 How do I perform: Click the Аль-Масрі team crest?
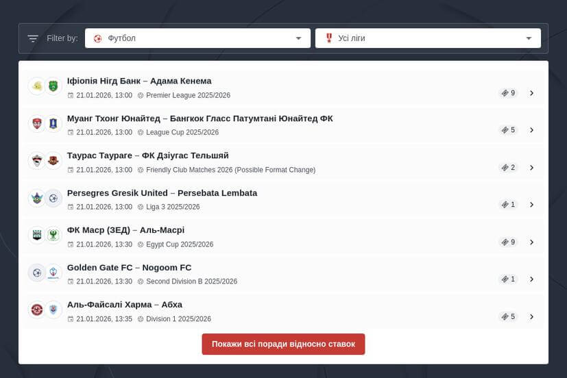pyautogui.click(x=53, y=236)
